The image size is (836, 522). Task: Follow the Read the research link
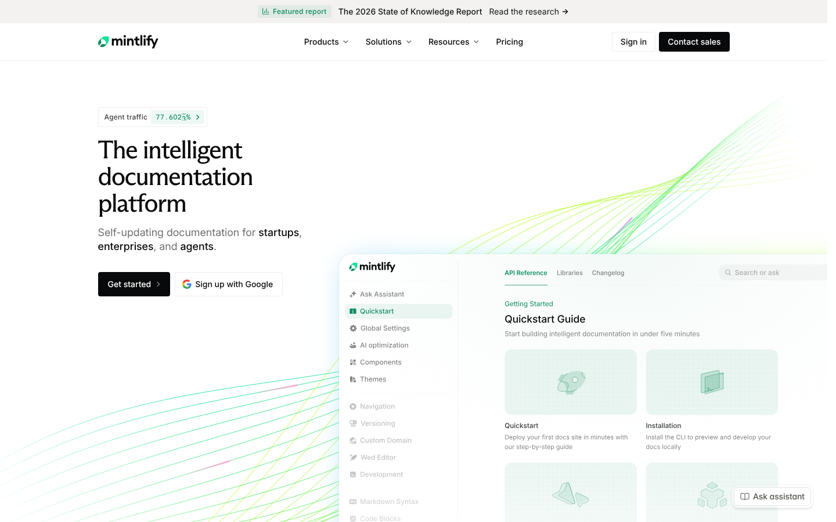coord(528,12)
